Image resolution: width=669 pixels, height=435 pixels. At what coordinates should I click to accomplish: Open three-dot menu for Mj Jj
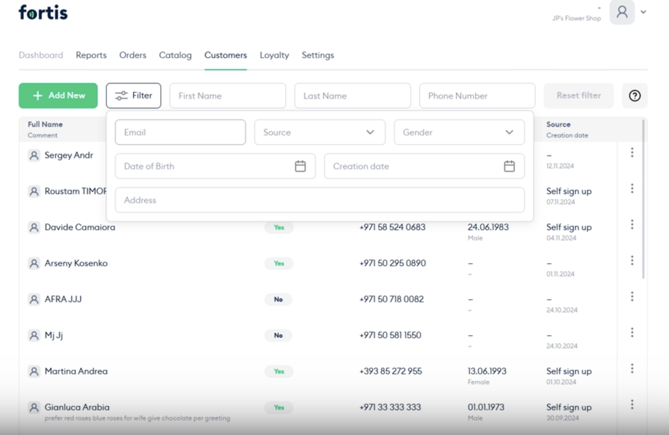(x=632, y=332)
